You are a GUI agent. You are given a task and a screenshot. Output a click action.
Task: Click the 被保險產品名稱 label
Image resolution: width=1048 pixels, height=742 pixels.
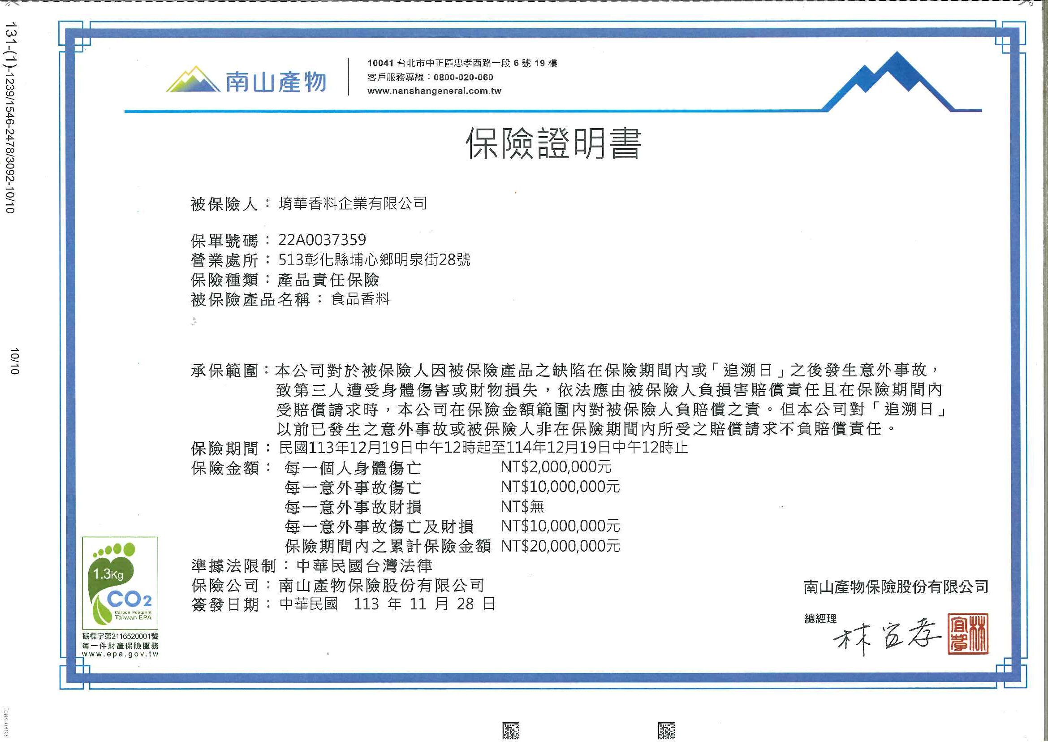click(x=250, y=300)
